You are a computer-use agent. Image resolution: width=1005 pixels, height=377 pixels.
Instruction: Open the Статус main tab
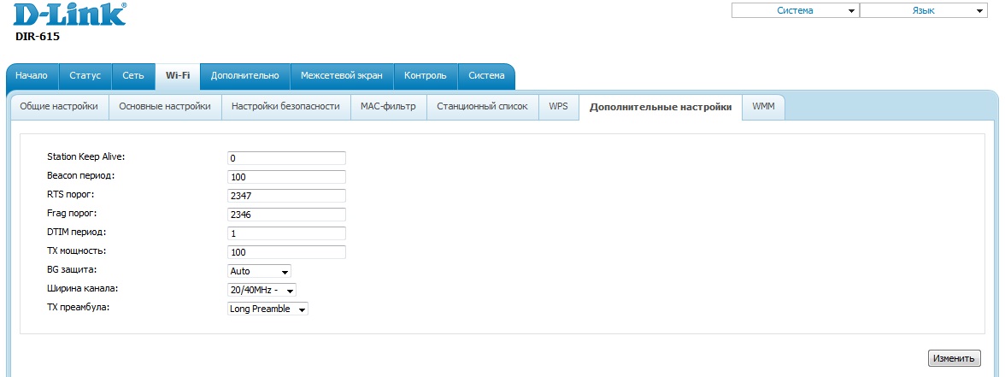click(x=85, y=75)
